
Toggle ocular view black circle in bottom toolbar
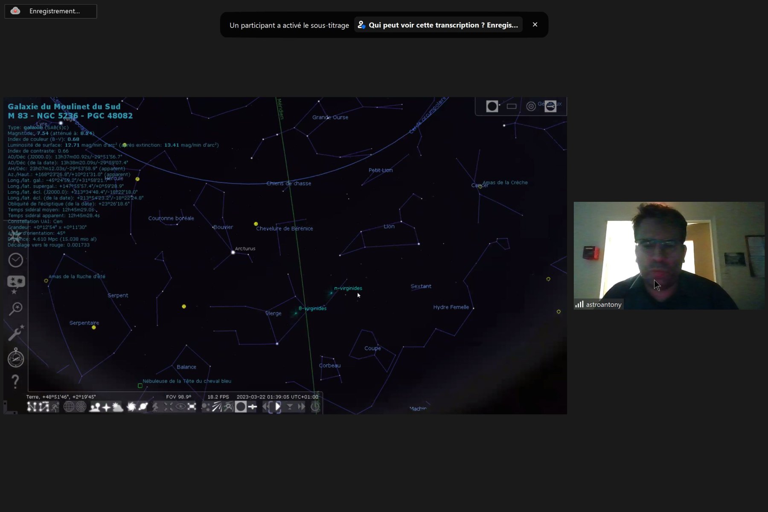(241, 407)
